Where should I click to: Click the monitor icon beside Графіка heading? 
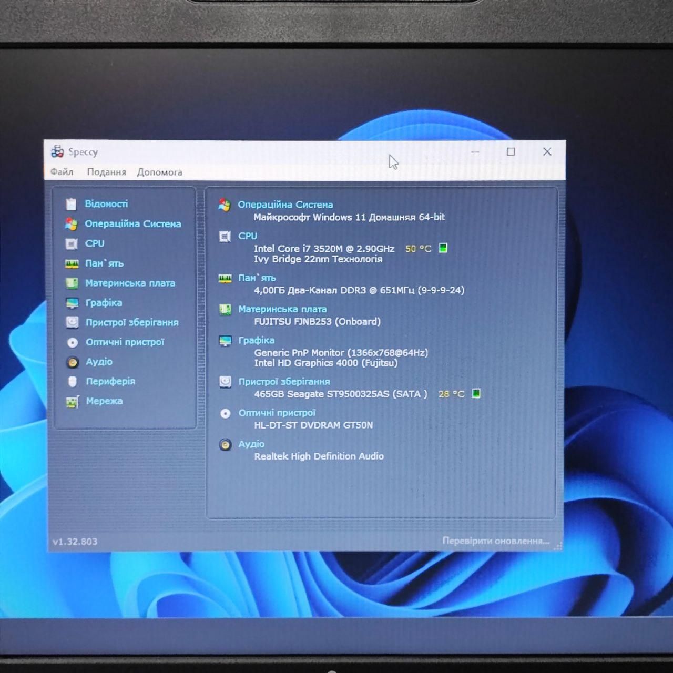[225, 341]
